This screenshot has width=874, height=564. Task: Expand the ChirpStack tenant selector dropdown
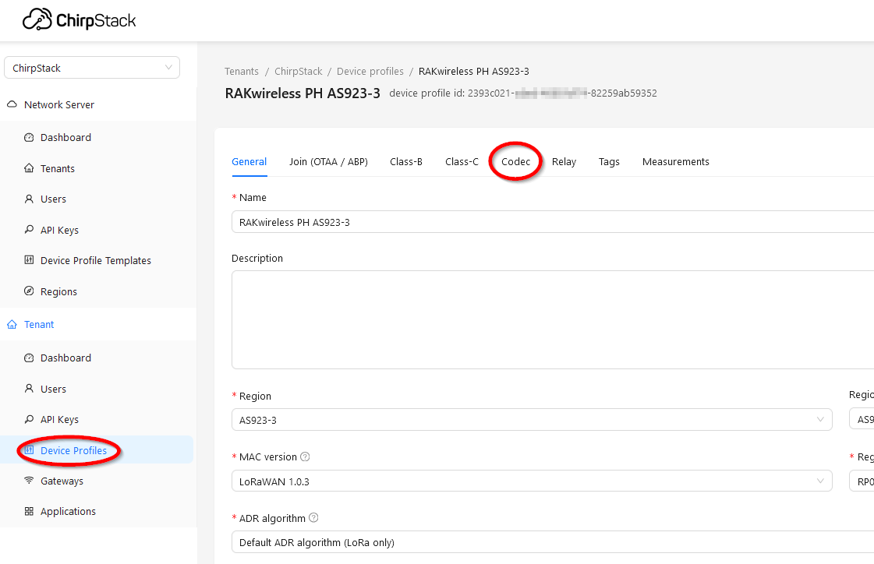[x=92, y=69]
